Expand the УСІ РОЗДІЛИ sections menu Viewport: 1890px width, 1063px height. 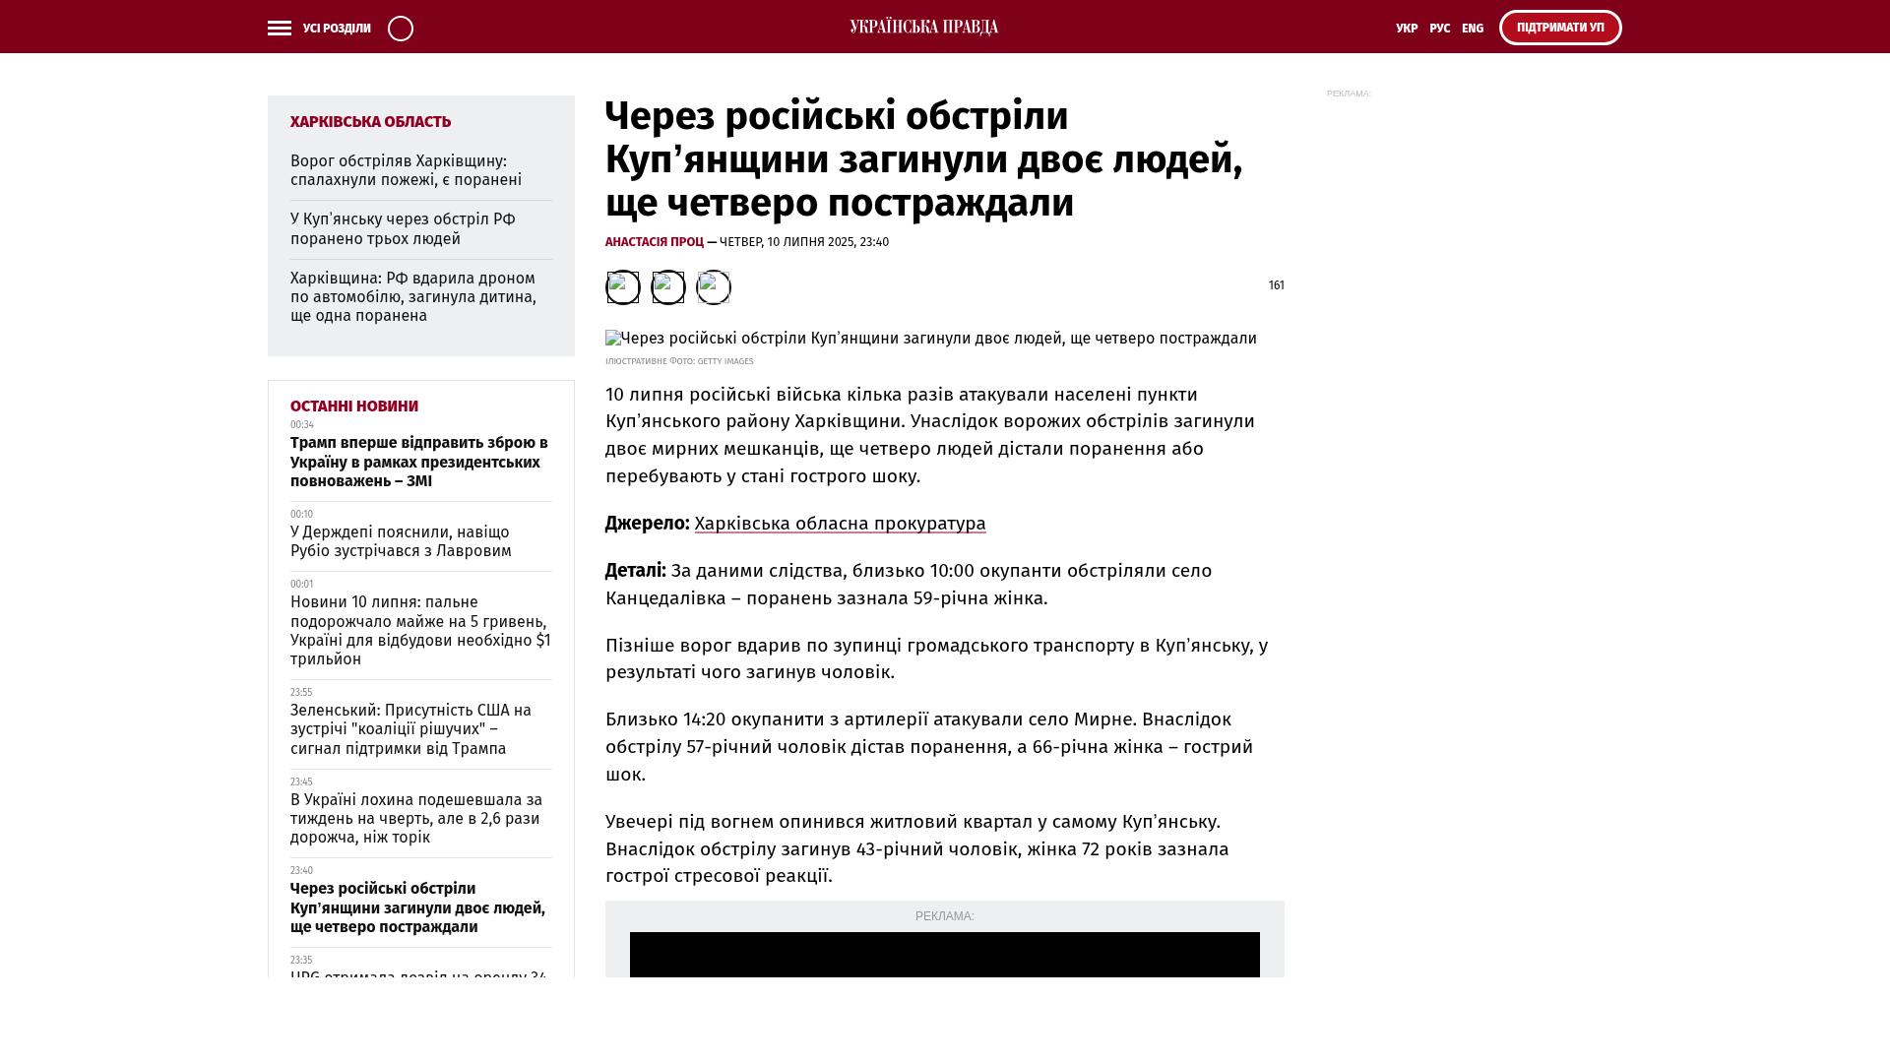(x=337, y=29)
